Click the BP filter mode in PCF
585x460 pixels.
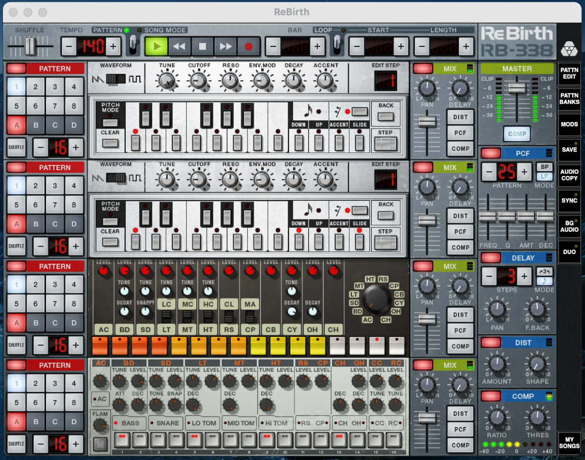pos(544,167)
